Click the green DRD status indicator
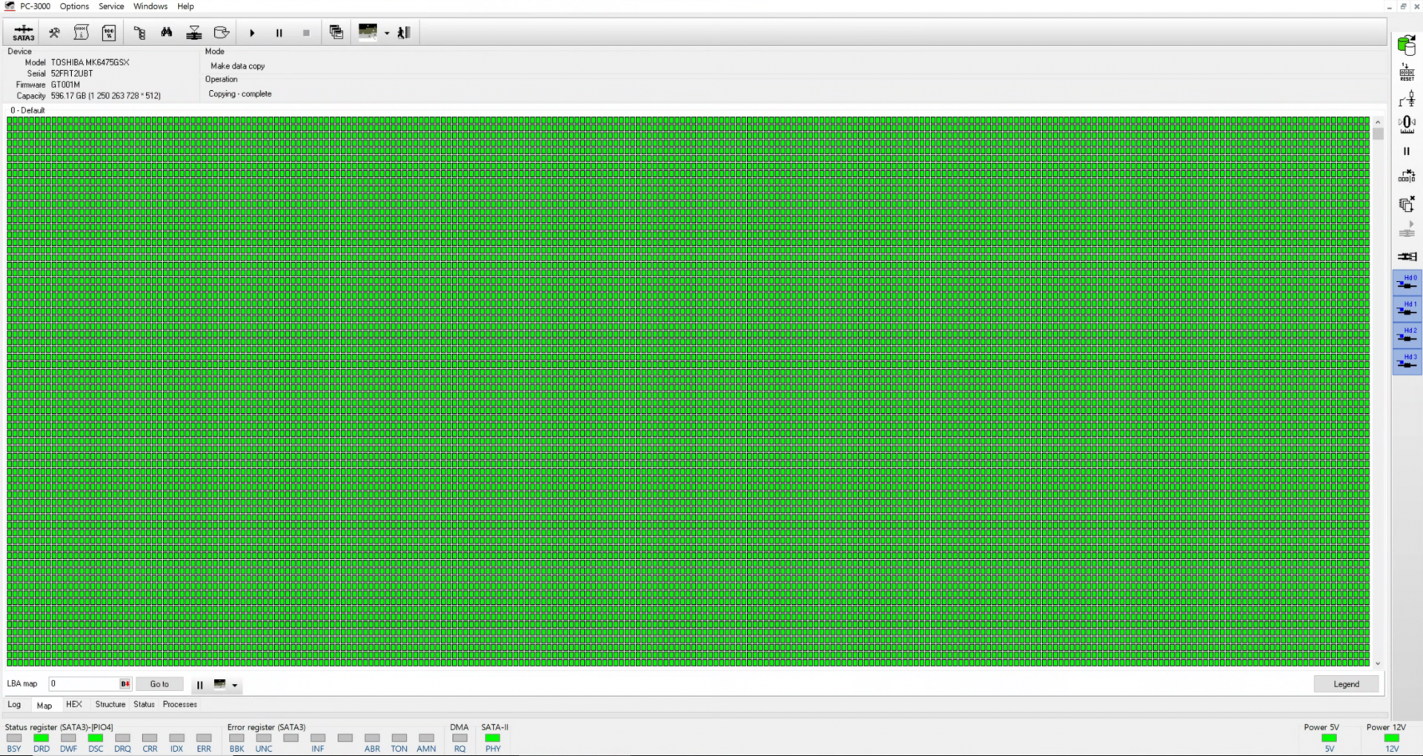1423x756 pixels. click(42, 738)
